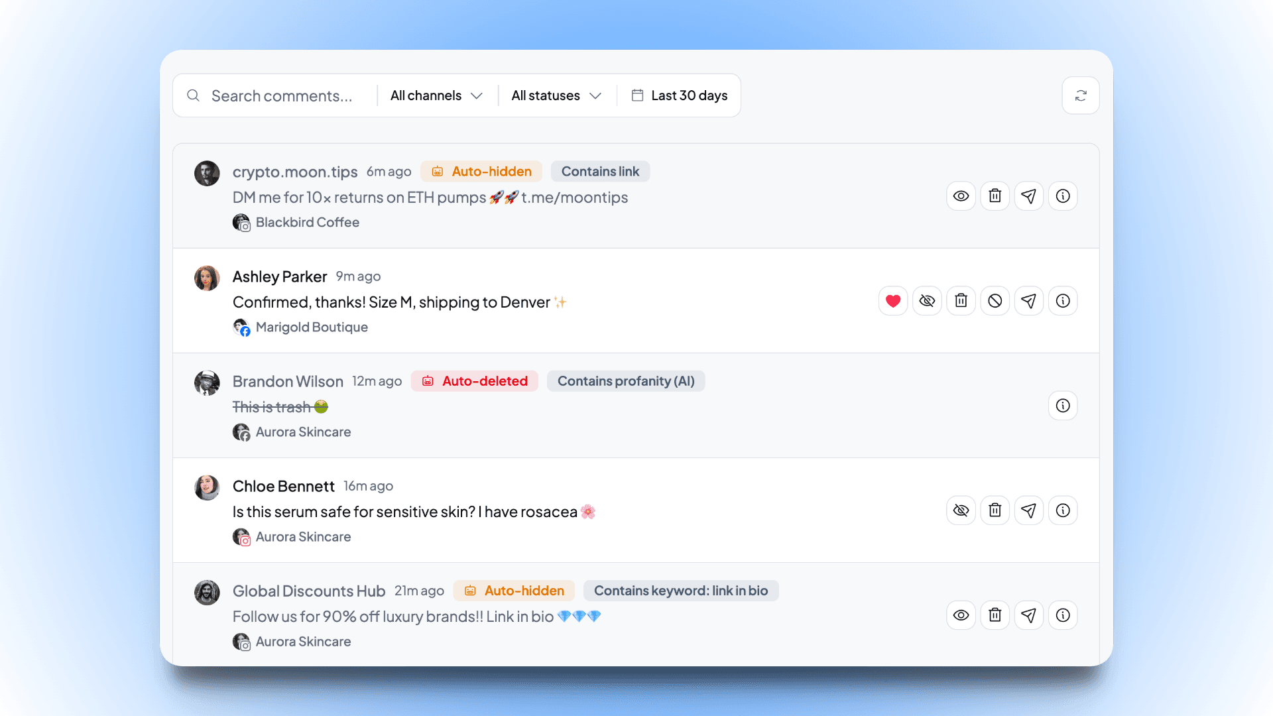
Task: Click the '21m ago' timestamp
Action: (x=419, y=591)
